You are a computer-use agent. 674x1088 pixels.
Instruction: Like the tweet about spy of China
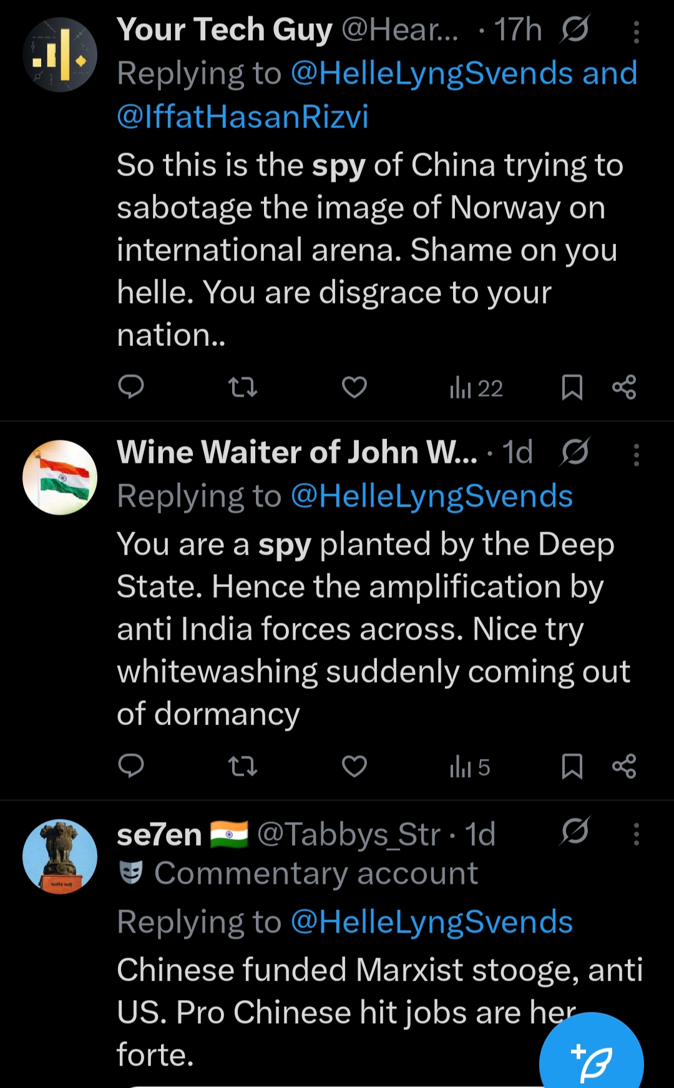(x=354, y=387)
